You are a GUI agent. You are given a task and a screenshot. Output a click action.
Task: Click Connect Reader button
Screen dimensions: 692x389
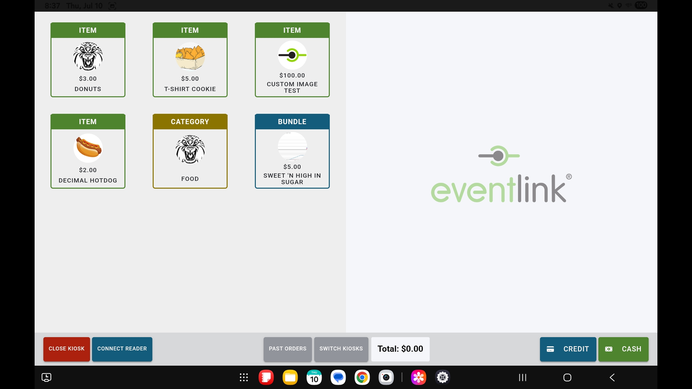click(122, 349)
